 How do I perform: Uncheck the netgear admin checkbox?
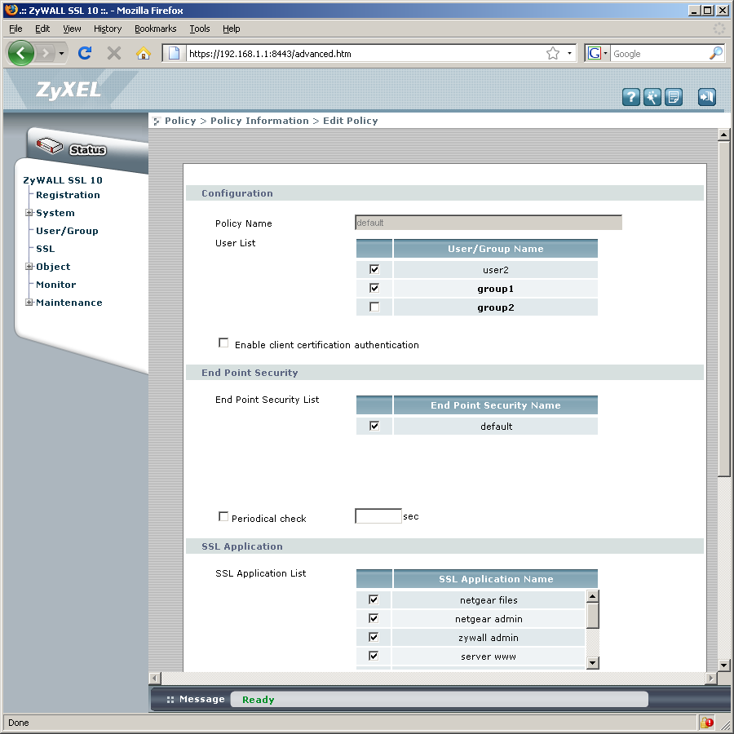373,618
